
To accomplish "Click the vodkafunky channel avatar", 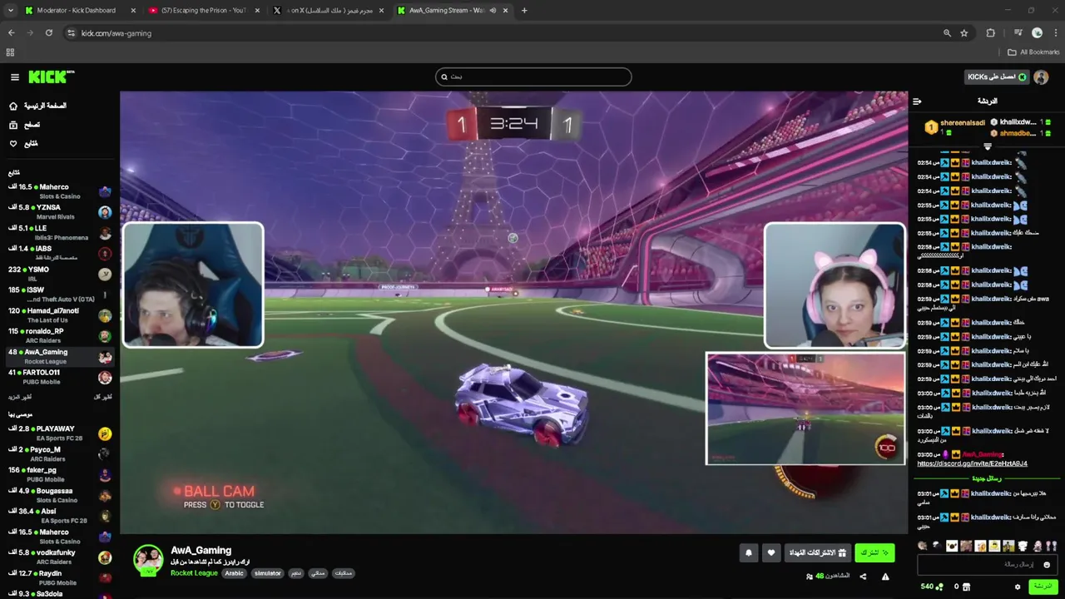I will click(x=105, y=557).
